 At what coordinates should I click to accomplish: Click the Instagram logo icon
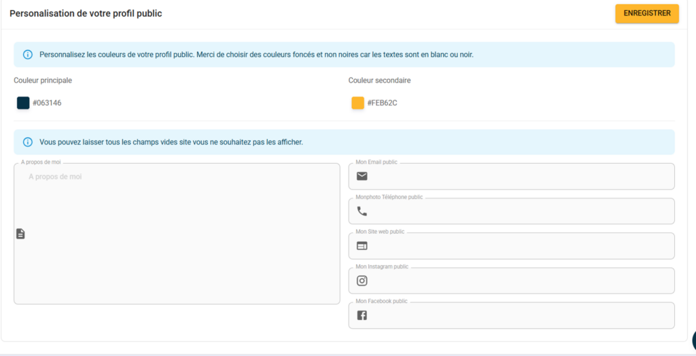coord(362,281)
